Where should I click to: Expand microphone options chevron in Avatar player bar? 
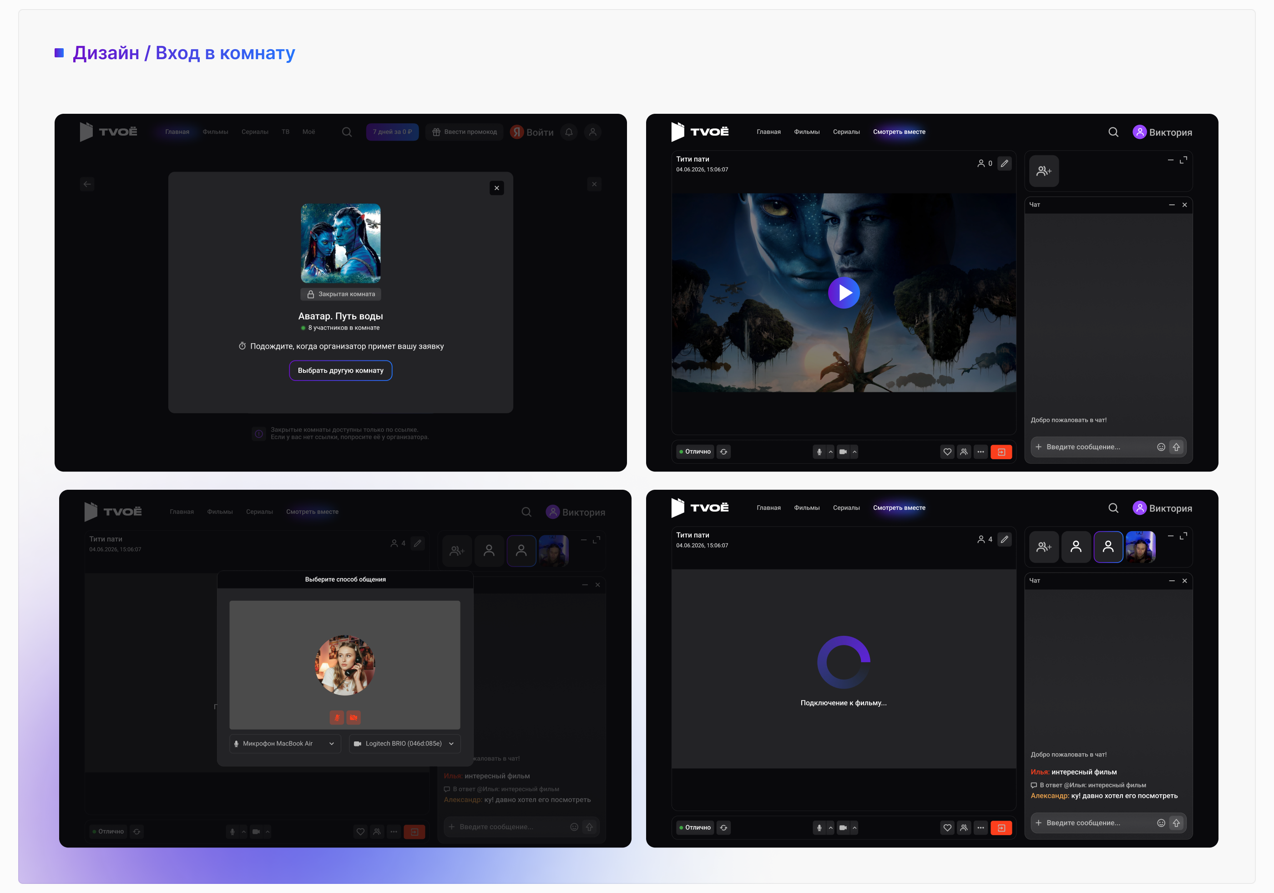click(831, 452)
